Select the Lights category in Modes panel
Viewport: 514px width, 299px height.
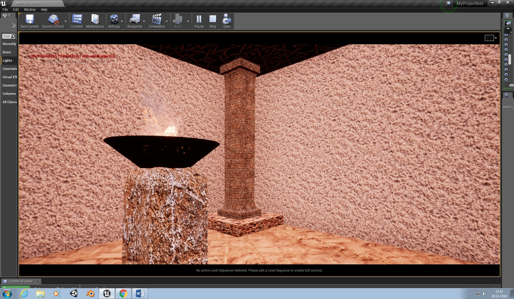8,61
